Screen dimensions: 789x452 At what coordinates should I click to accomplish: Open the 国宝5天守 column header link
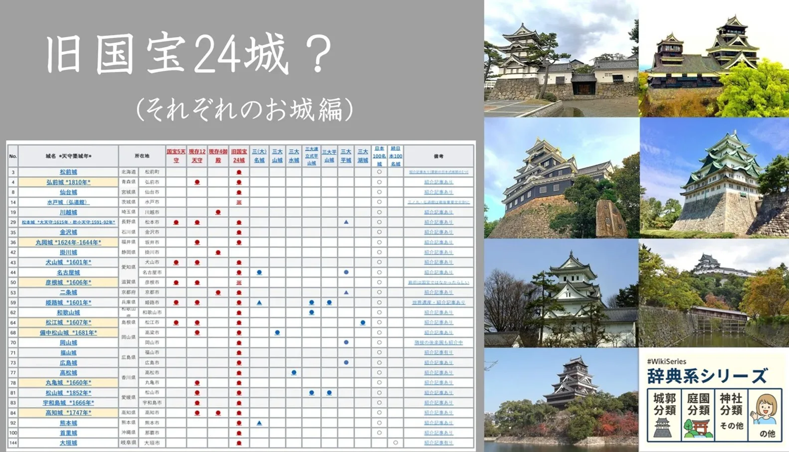point(176,156)
